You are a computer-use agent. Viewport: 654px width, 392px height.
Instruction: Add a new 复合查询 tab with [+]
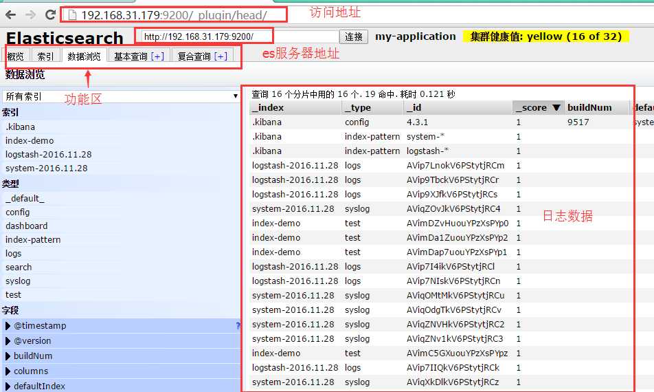[221, 56]
